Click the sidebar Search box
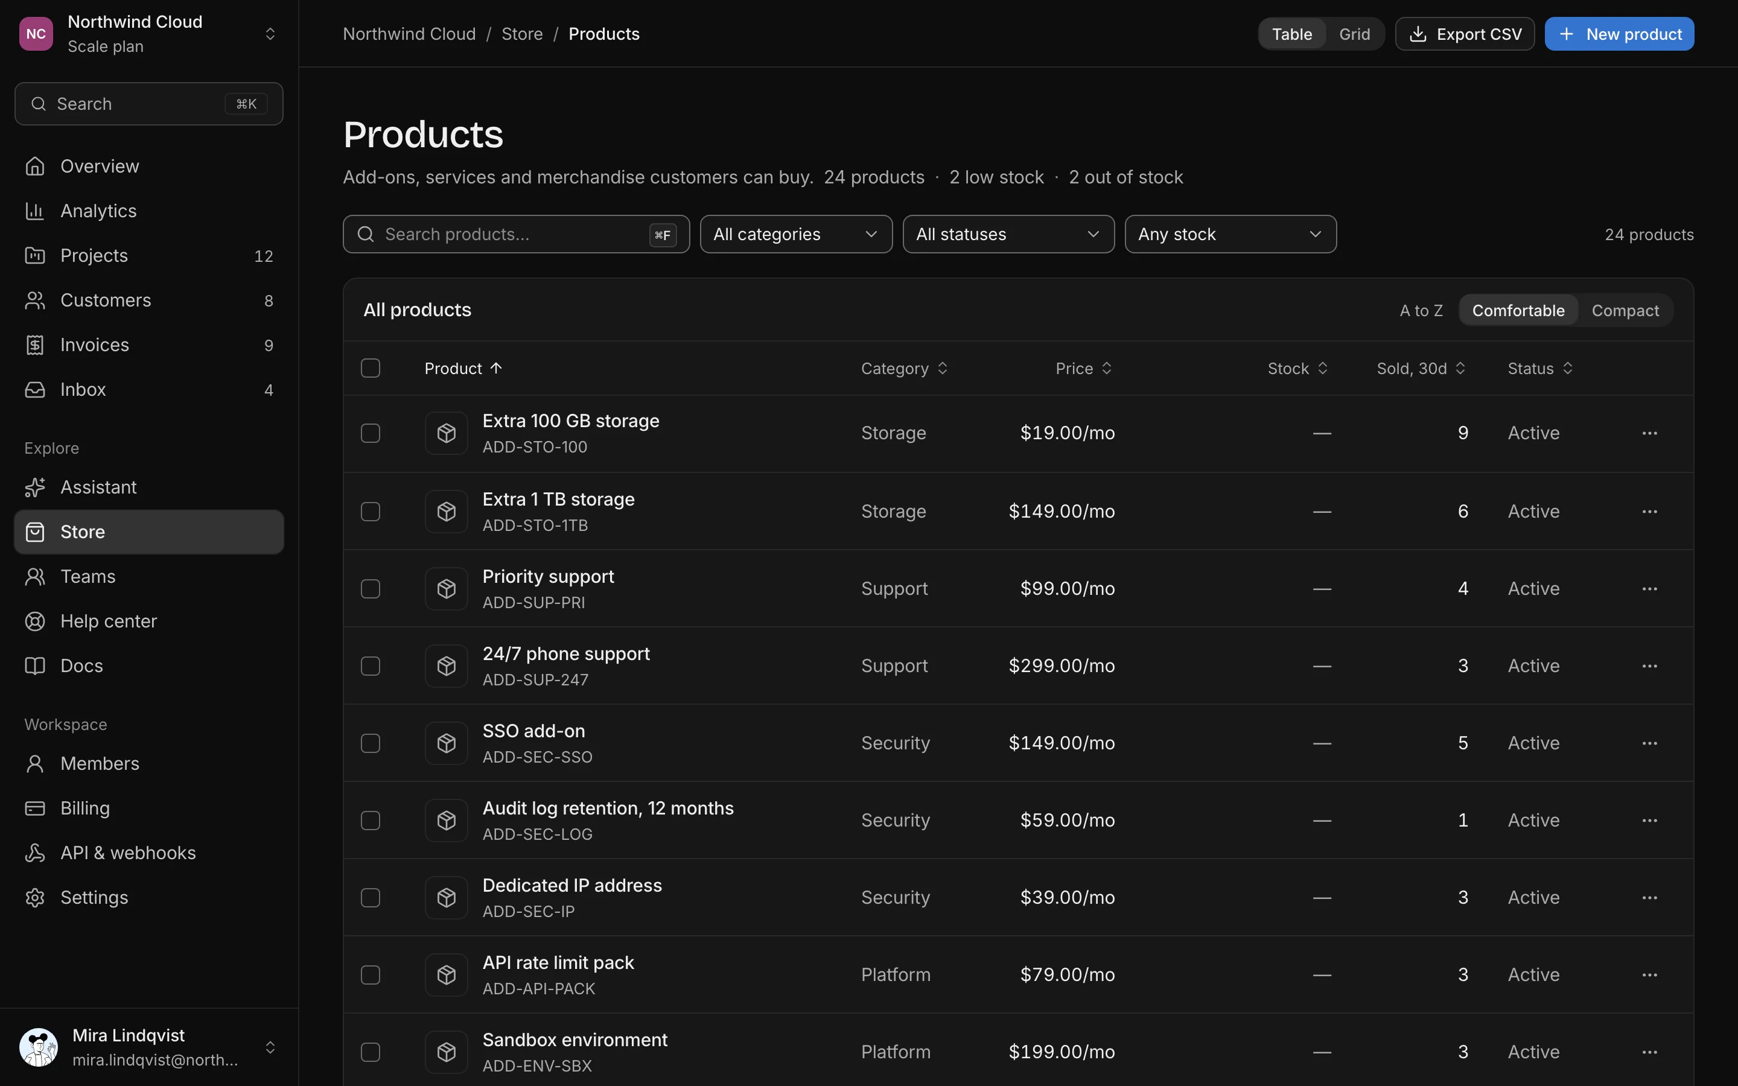 148,103
